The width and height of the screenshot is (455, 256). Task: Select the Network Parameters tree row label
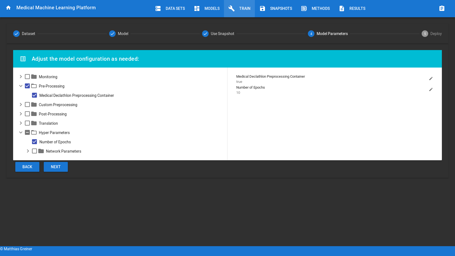pos(63,151)
